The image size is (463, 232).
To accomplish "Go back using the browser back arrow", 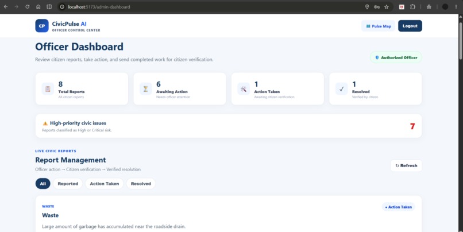I will [x=6, y=7].
